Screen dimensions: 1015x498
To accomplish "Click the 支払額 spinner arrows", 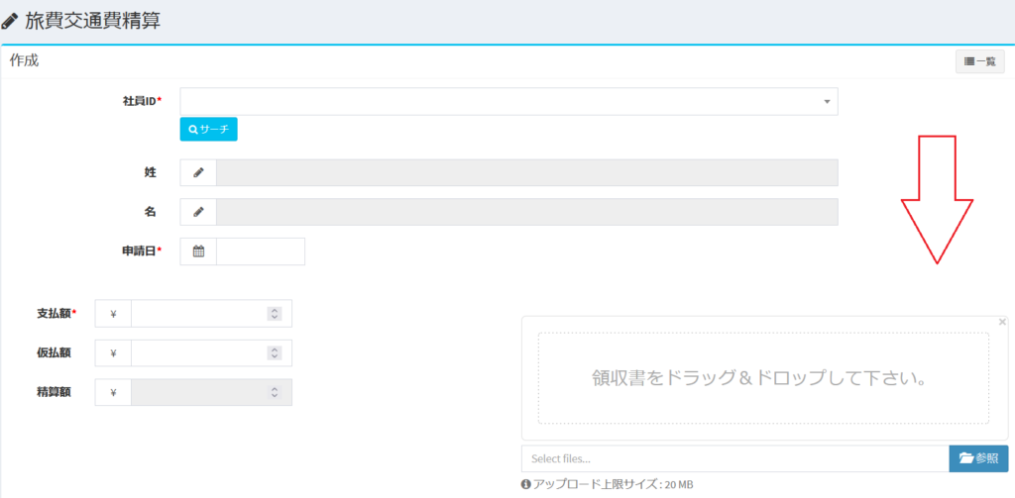I will 275,314.
